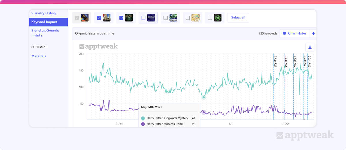Screen dimensions: 346x150
Task: Click the yellow anime character app icon
Action: [195, 18]
